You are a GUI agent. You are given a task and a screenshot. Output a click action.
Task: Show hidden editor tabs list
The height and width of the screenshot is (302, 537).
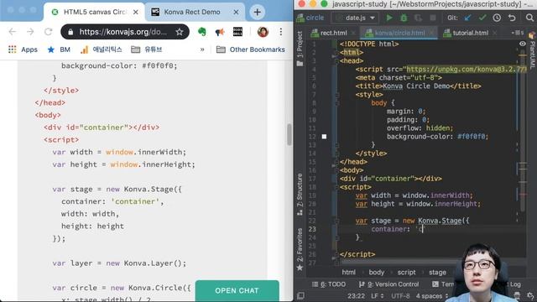point(517,33)
